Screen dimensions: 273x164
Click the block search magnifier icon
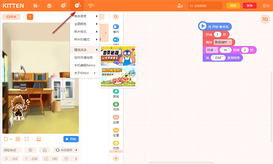[x=116, y=17]
